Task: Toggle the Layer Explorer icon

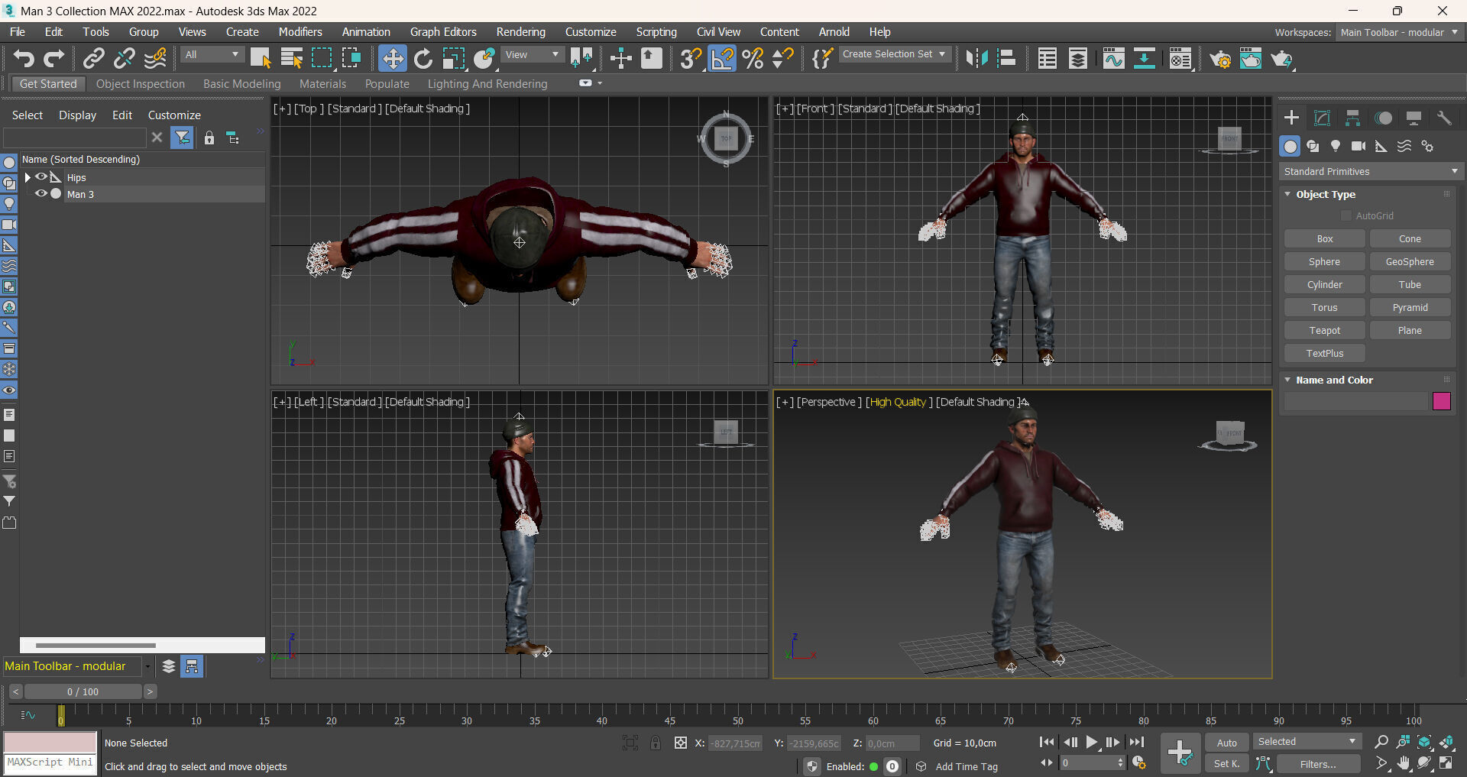Action: (1078, 59)
